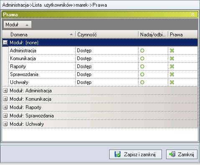Toggle grant circle for Sprawozdania row
This screenshot has width=200, height=165.
pos(142,74)
